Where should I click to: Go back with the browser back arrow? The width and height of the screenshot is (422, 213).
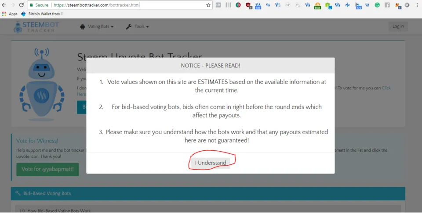click(4, 5)
